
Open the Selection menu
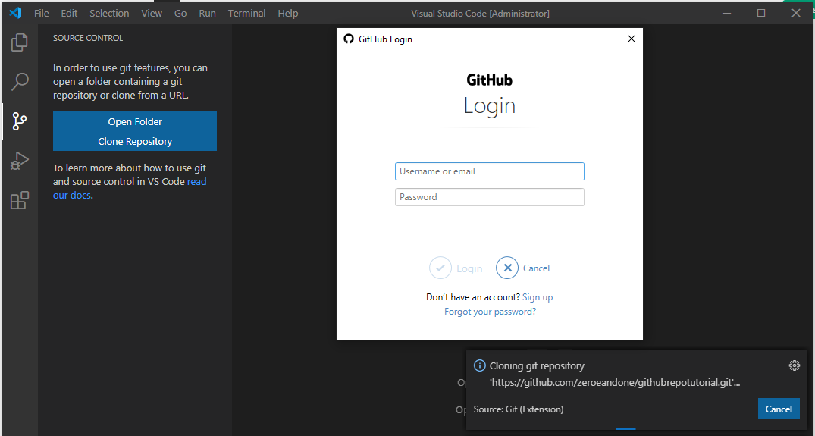pyautogui.click(x=109, y=14)
